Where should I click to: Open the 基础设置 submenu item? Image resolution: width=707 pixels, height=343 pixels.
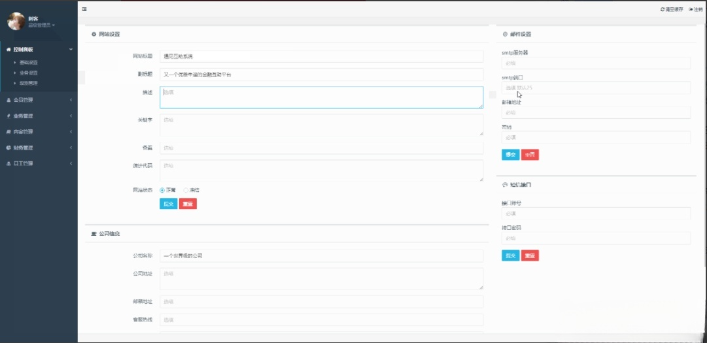[28, 62]
